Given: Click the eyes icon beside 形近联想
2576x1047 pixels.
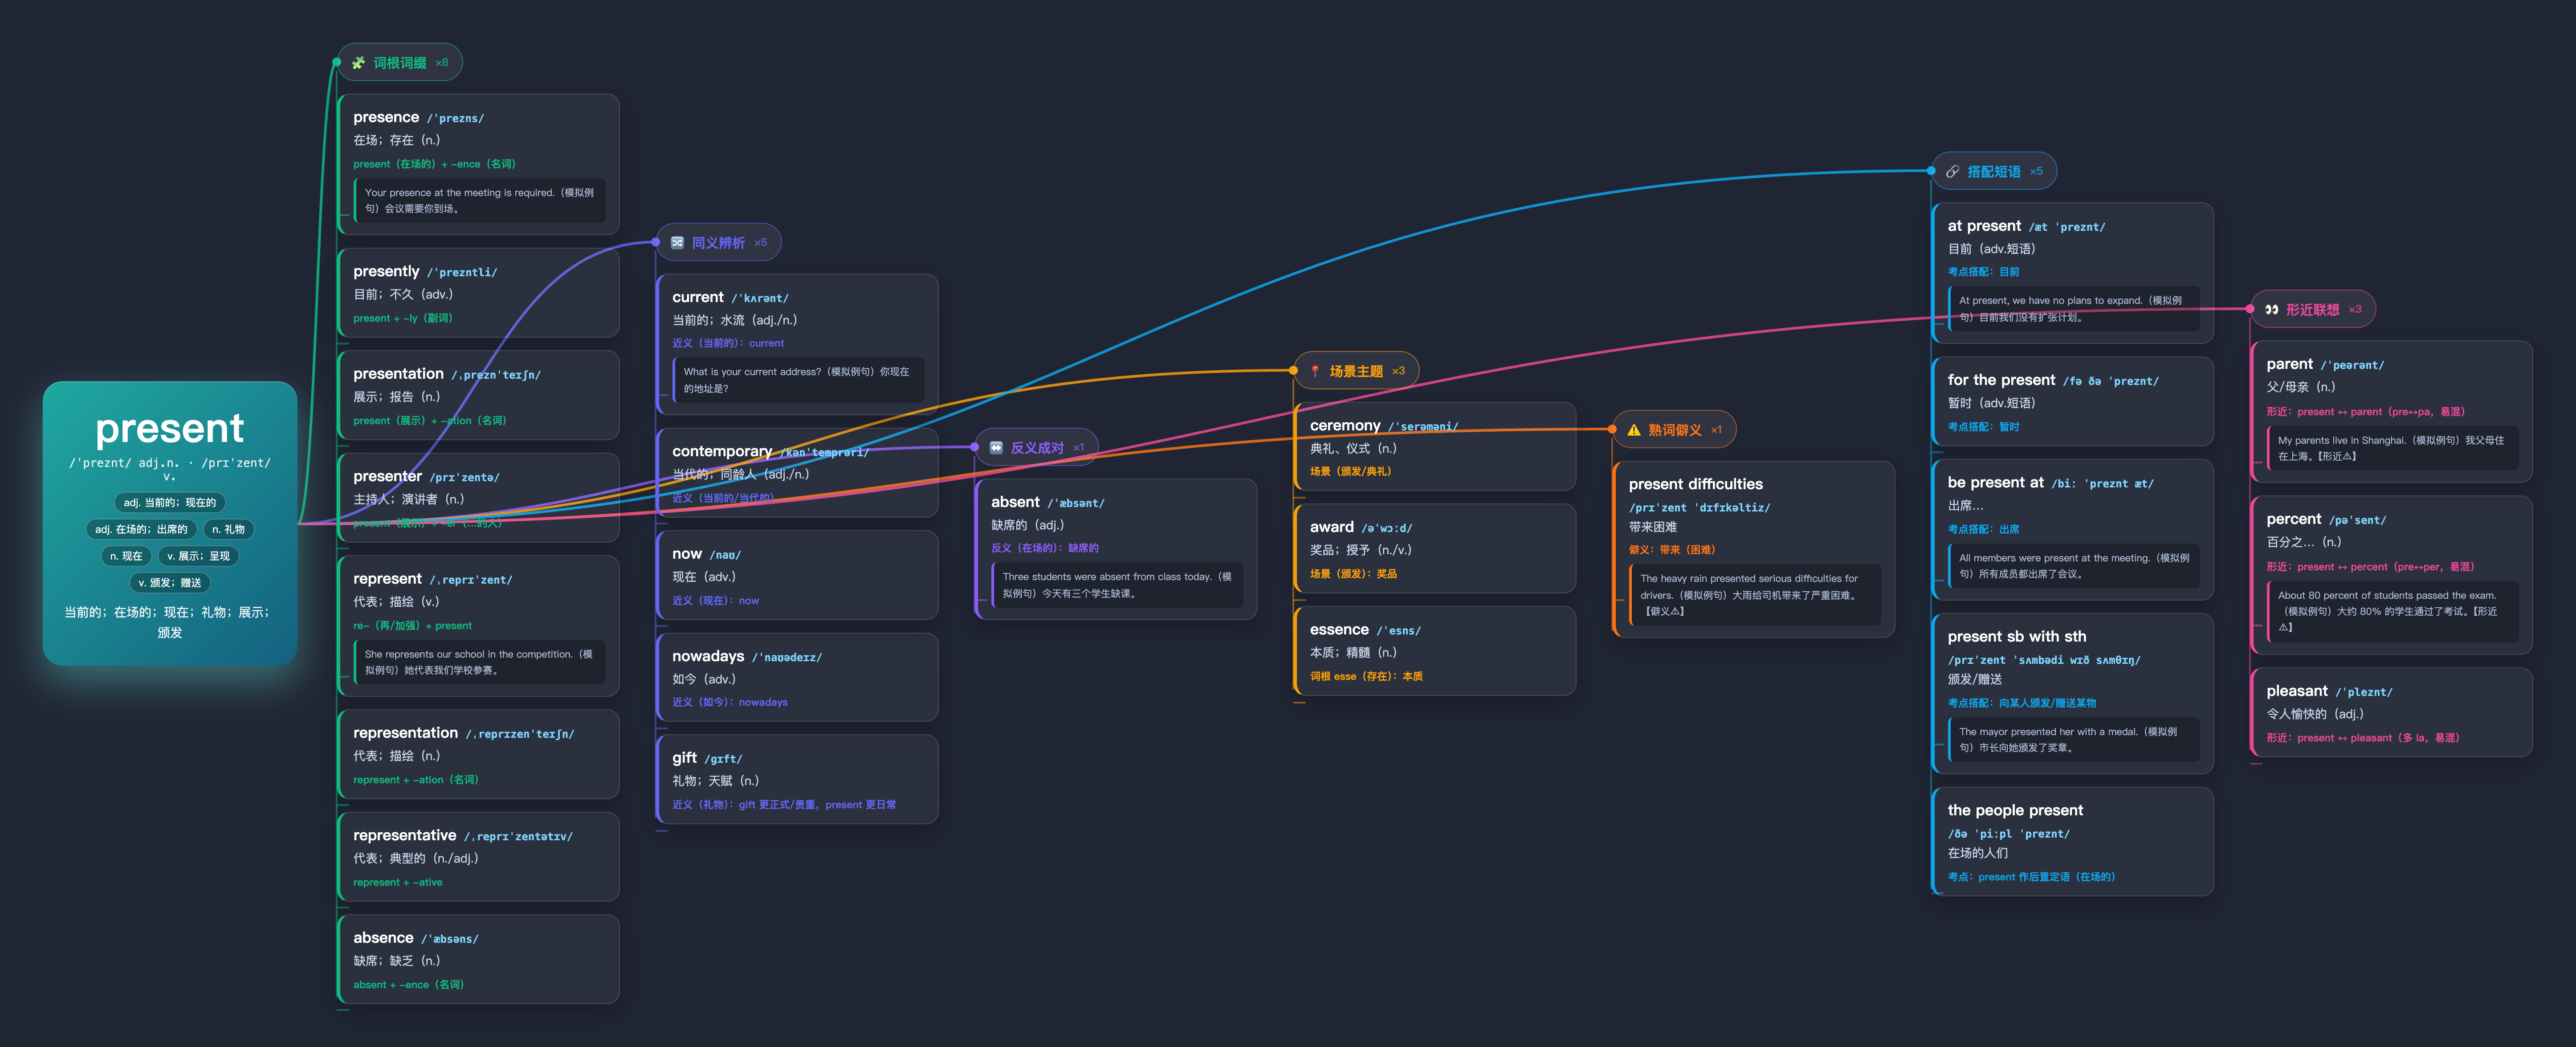Looking at the screenshot, I should point(2271,310).
